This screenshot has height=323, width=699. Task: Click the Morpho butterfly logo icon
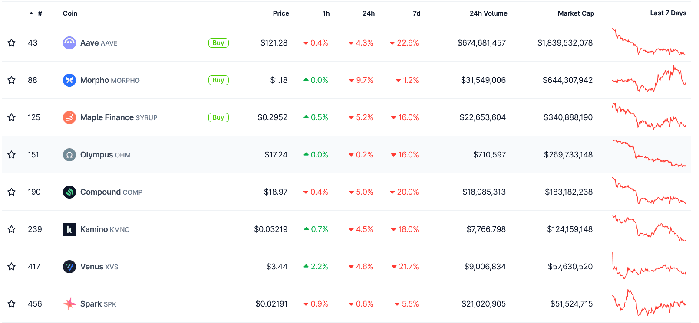tap(69, 80)
